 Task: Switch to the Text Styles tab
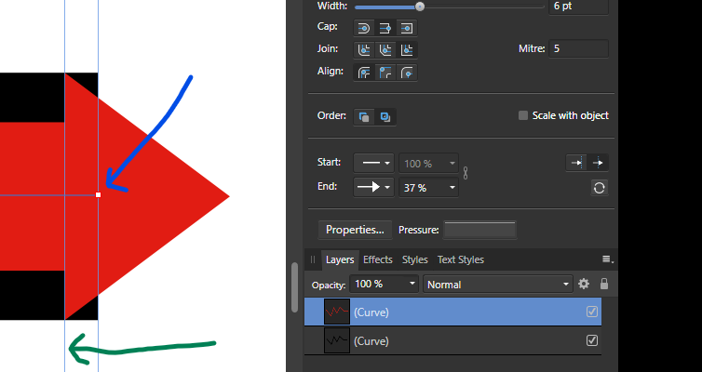pyautogui.click(x=460, y=259)
